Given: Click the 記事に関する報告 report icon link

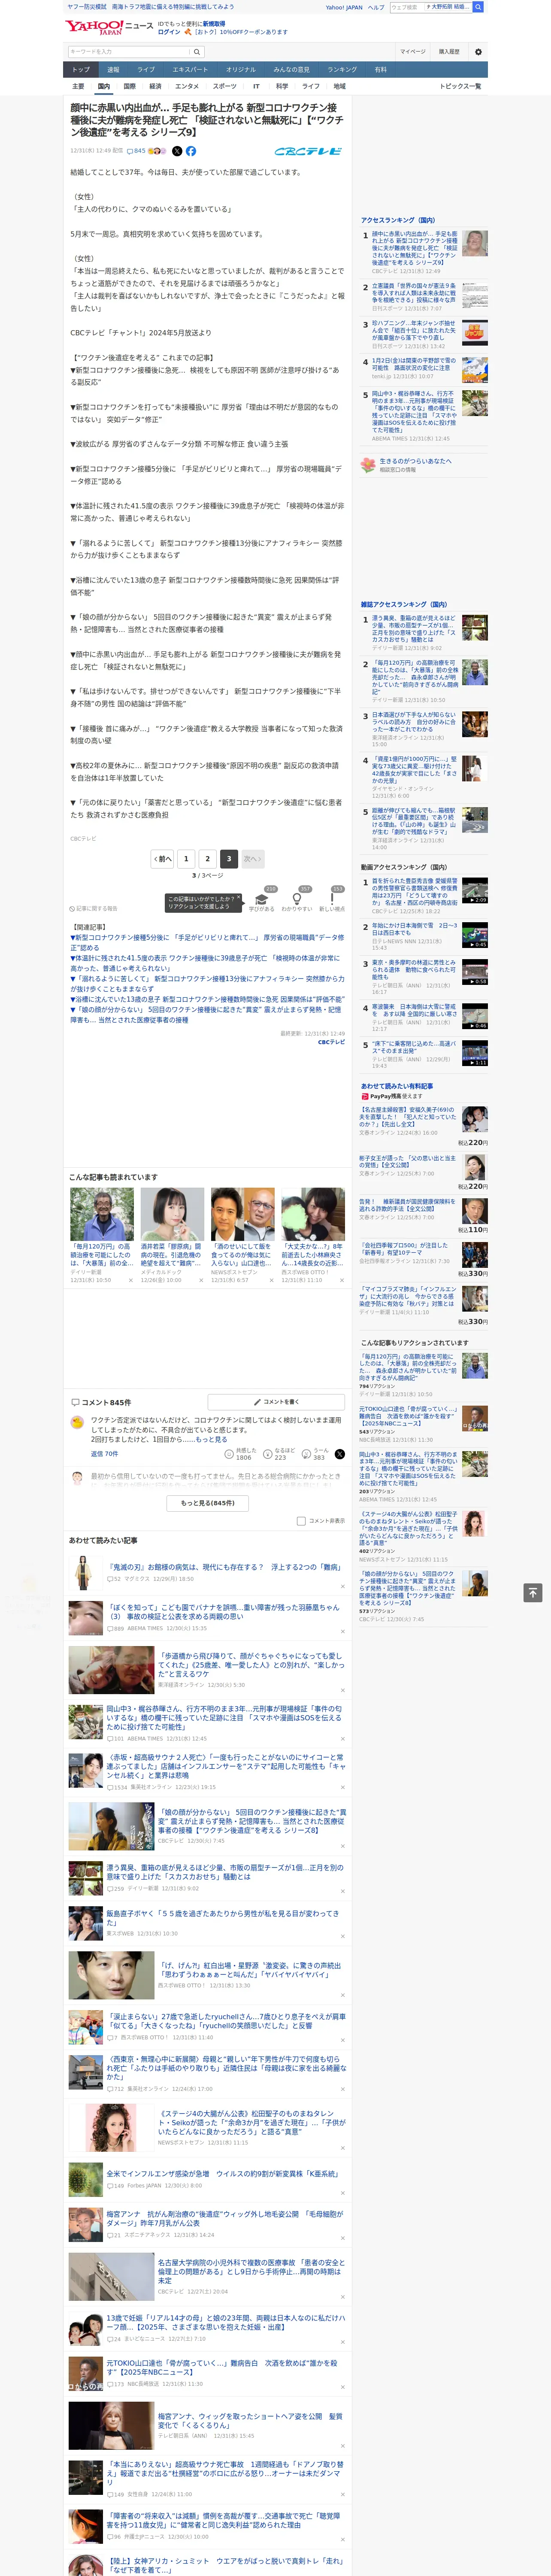Looking at the screenshot, I should pyautogui.click(x=94, y=909).
